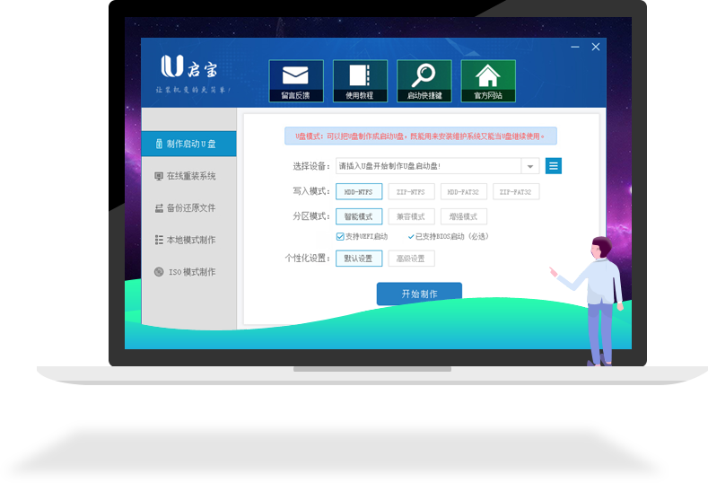Open 使用教程 tutorial book icon
708x483 pixels.
pyautogui.click(x=360, y=75)
